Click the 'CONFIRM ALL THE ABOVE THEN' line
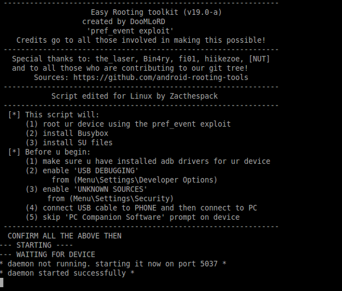This screenshot has width=342, height=291. [x=64, y=236]
